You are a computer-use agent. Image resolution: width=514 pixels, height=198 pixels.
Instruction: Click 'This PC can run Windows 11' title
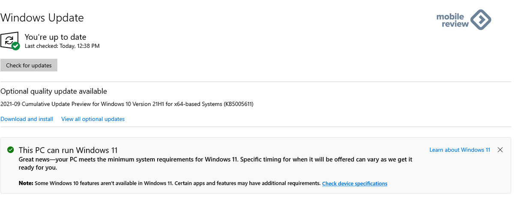pos(68,150)
